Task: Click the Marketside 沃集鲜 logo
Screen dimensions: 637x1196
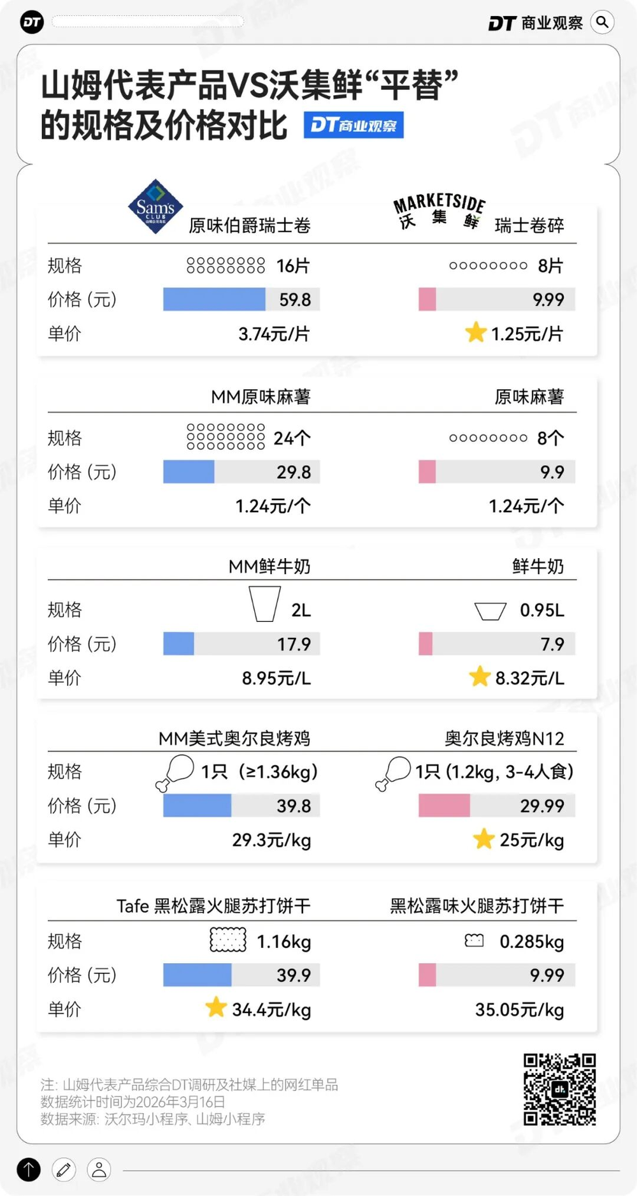Action: tap(439, 212)
